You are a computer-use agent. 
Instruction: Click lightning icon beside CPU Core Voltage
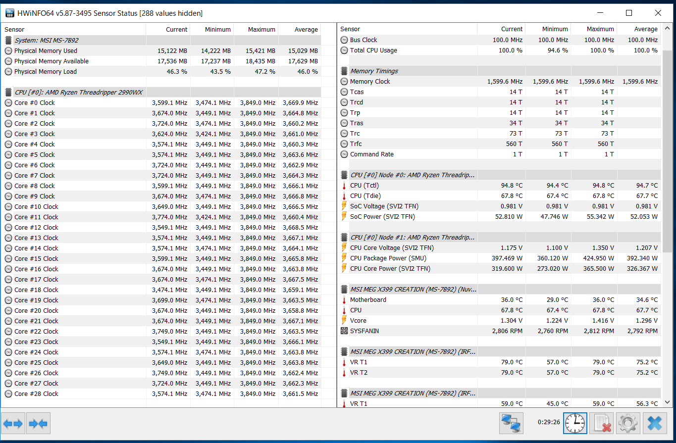(344, 248)
